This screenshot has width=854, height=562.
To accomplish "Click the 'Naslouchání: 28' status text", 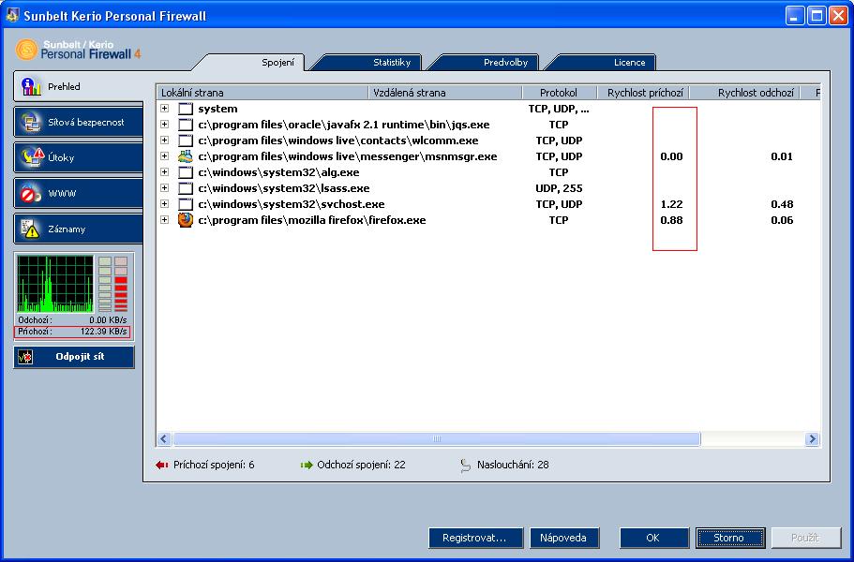I will click(513, 466).
